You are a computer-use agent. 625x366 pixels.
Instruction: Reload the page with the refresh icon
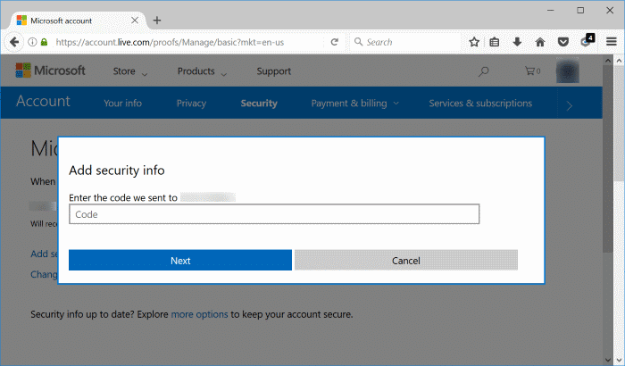point(335,42)
